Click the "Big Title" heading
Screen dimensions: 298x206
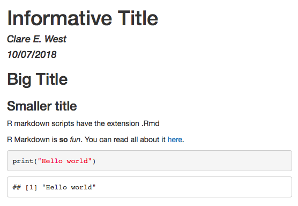38,79
